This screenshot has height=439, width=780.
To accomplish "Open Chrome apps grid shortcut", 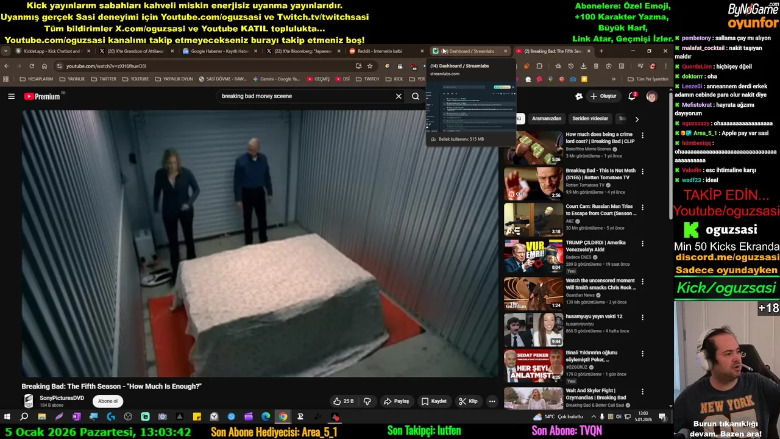I will 5,79.
